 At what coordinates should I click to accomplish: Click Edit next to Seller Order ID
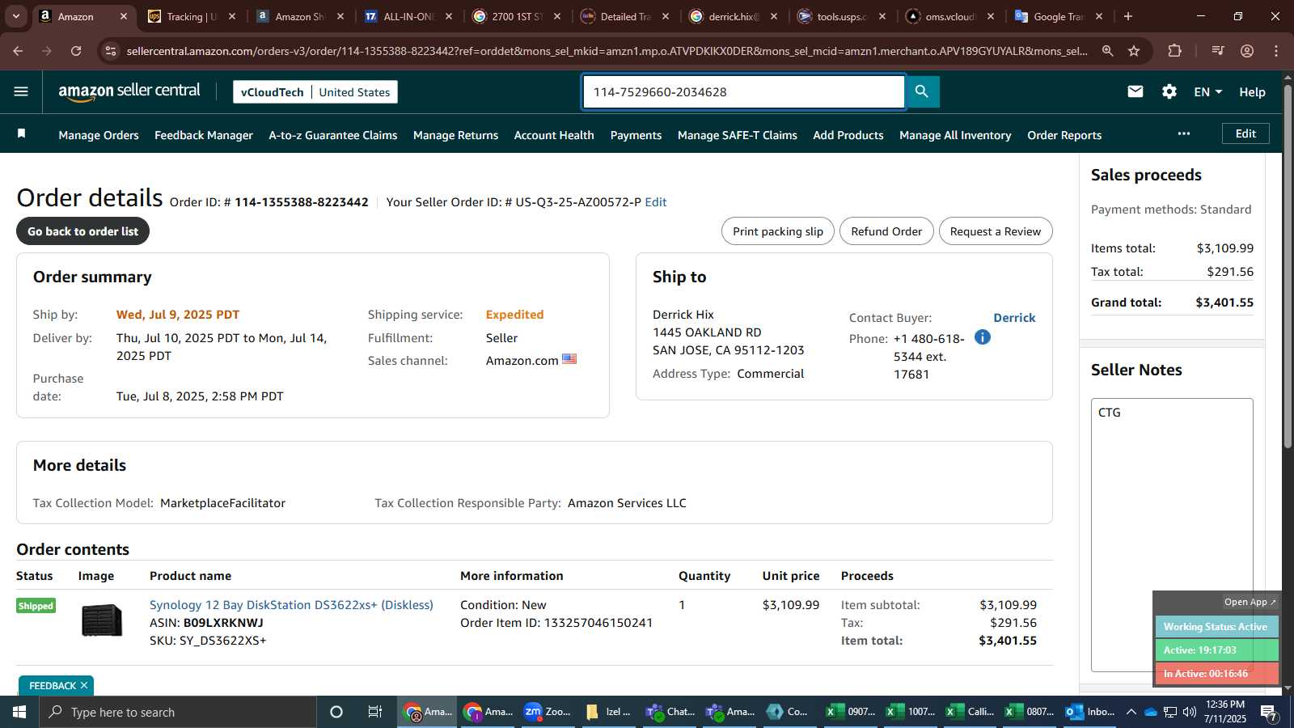pyautogui.click(x=656, y=202)
